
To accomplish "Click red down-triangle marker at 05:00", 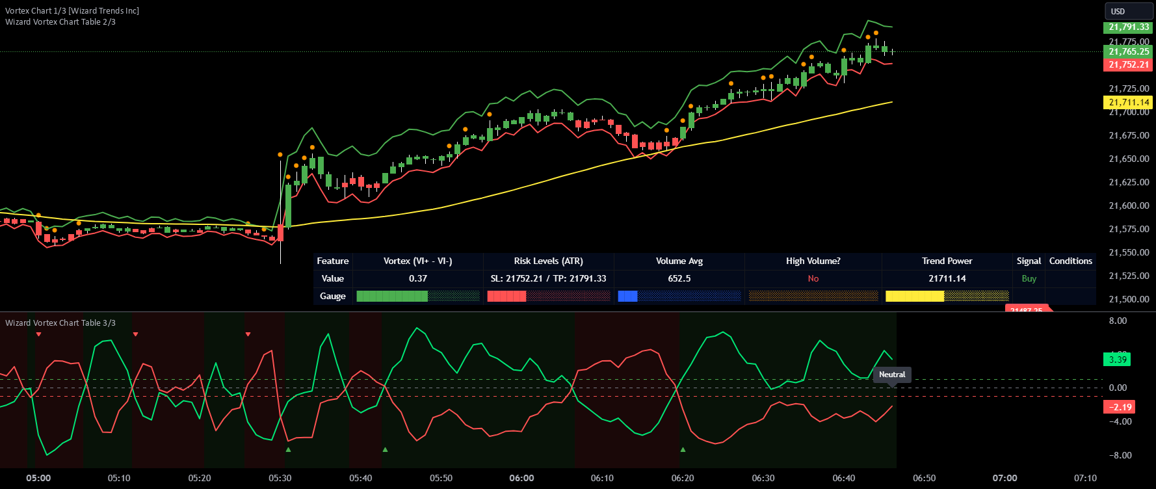I will [x=39, y=334].
